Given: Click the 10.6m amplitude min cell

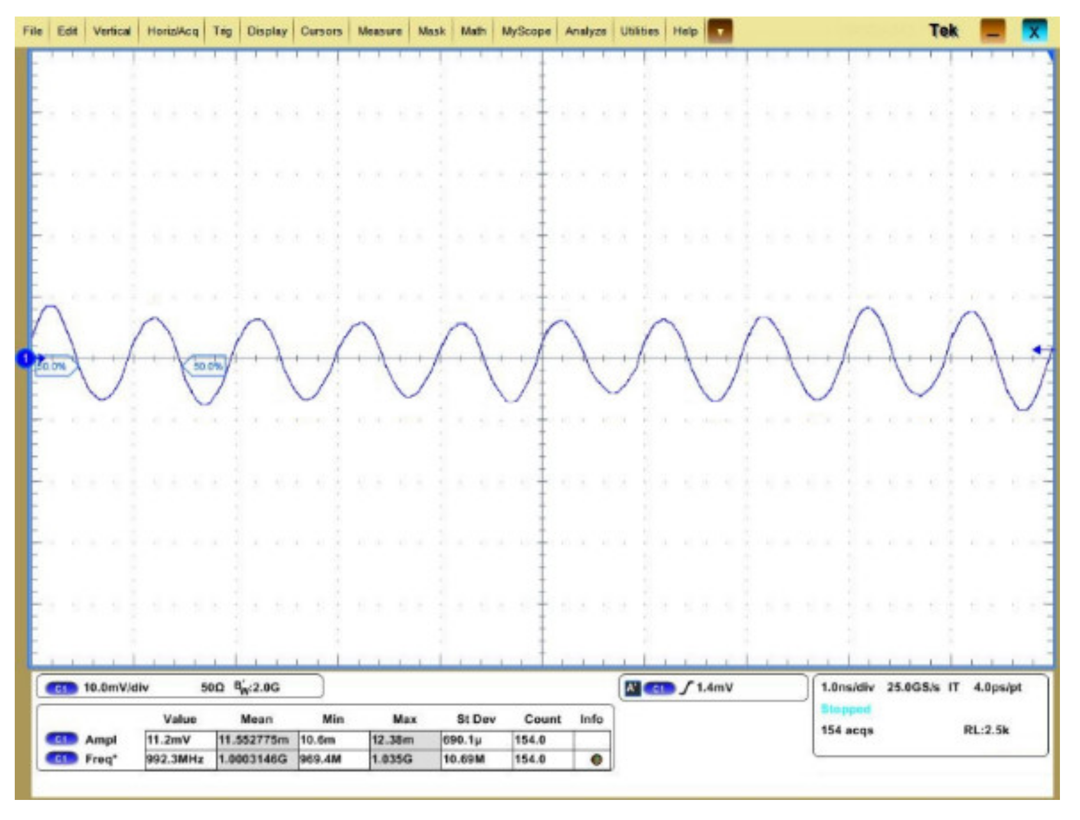Looking at the screenshot, I should click(335, 740).
